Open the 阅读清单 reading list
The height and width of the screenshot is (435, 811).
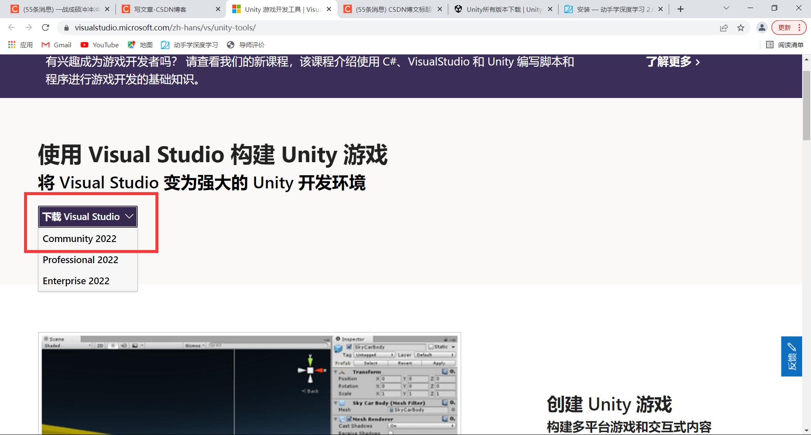(784, 45)
